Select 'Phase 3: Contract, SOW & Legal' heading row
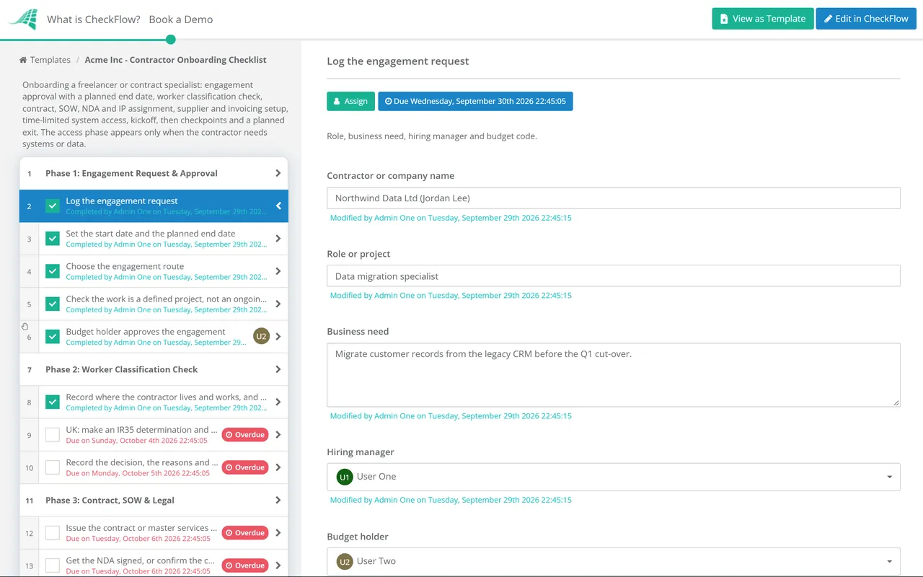 pyautogui.click(x=154, y=500)
